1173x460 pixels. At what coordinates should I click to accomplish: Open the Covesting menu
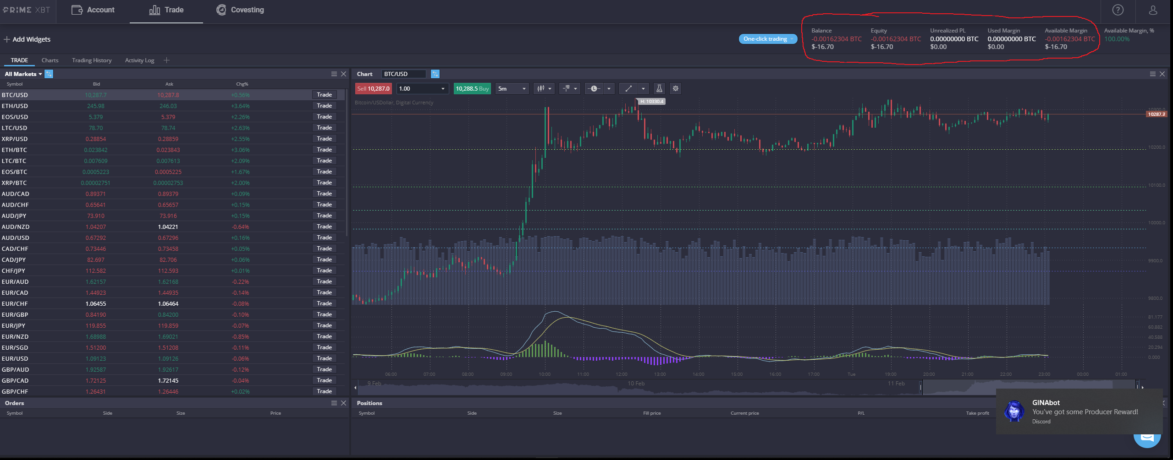[240, 10]
